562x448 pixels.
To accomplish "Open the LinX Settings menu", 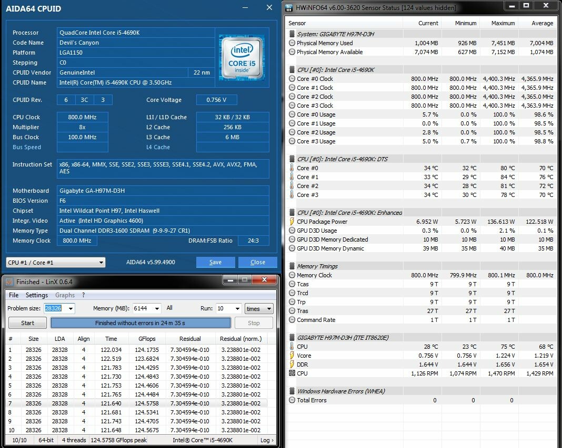I will (36, 295).
